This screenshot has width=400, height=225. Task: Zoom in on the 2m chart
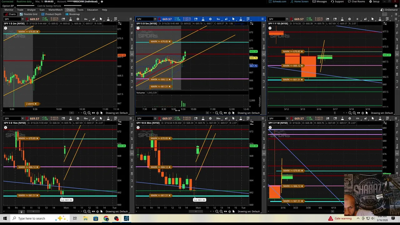pos(89,113)
